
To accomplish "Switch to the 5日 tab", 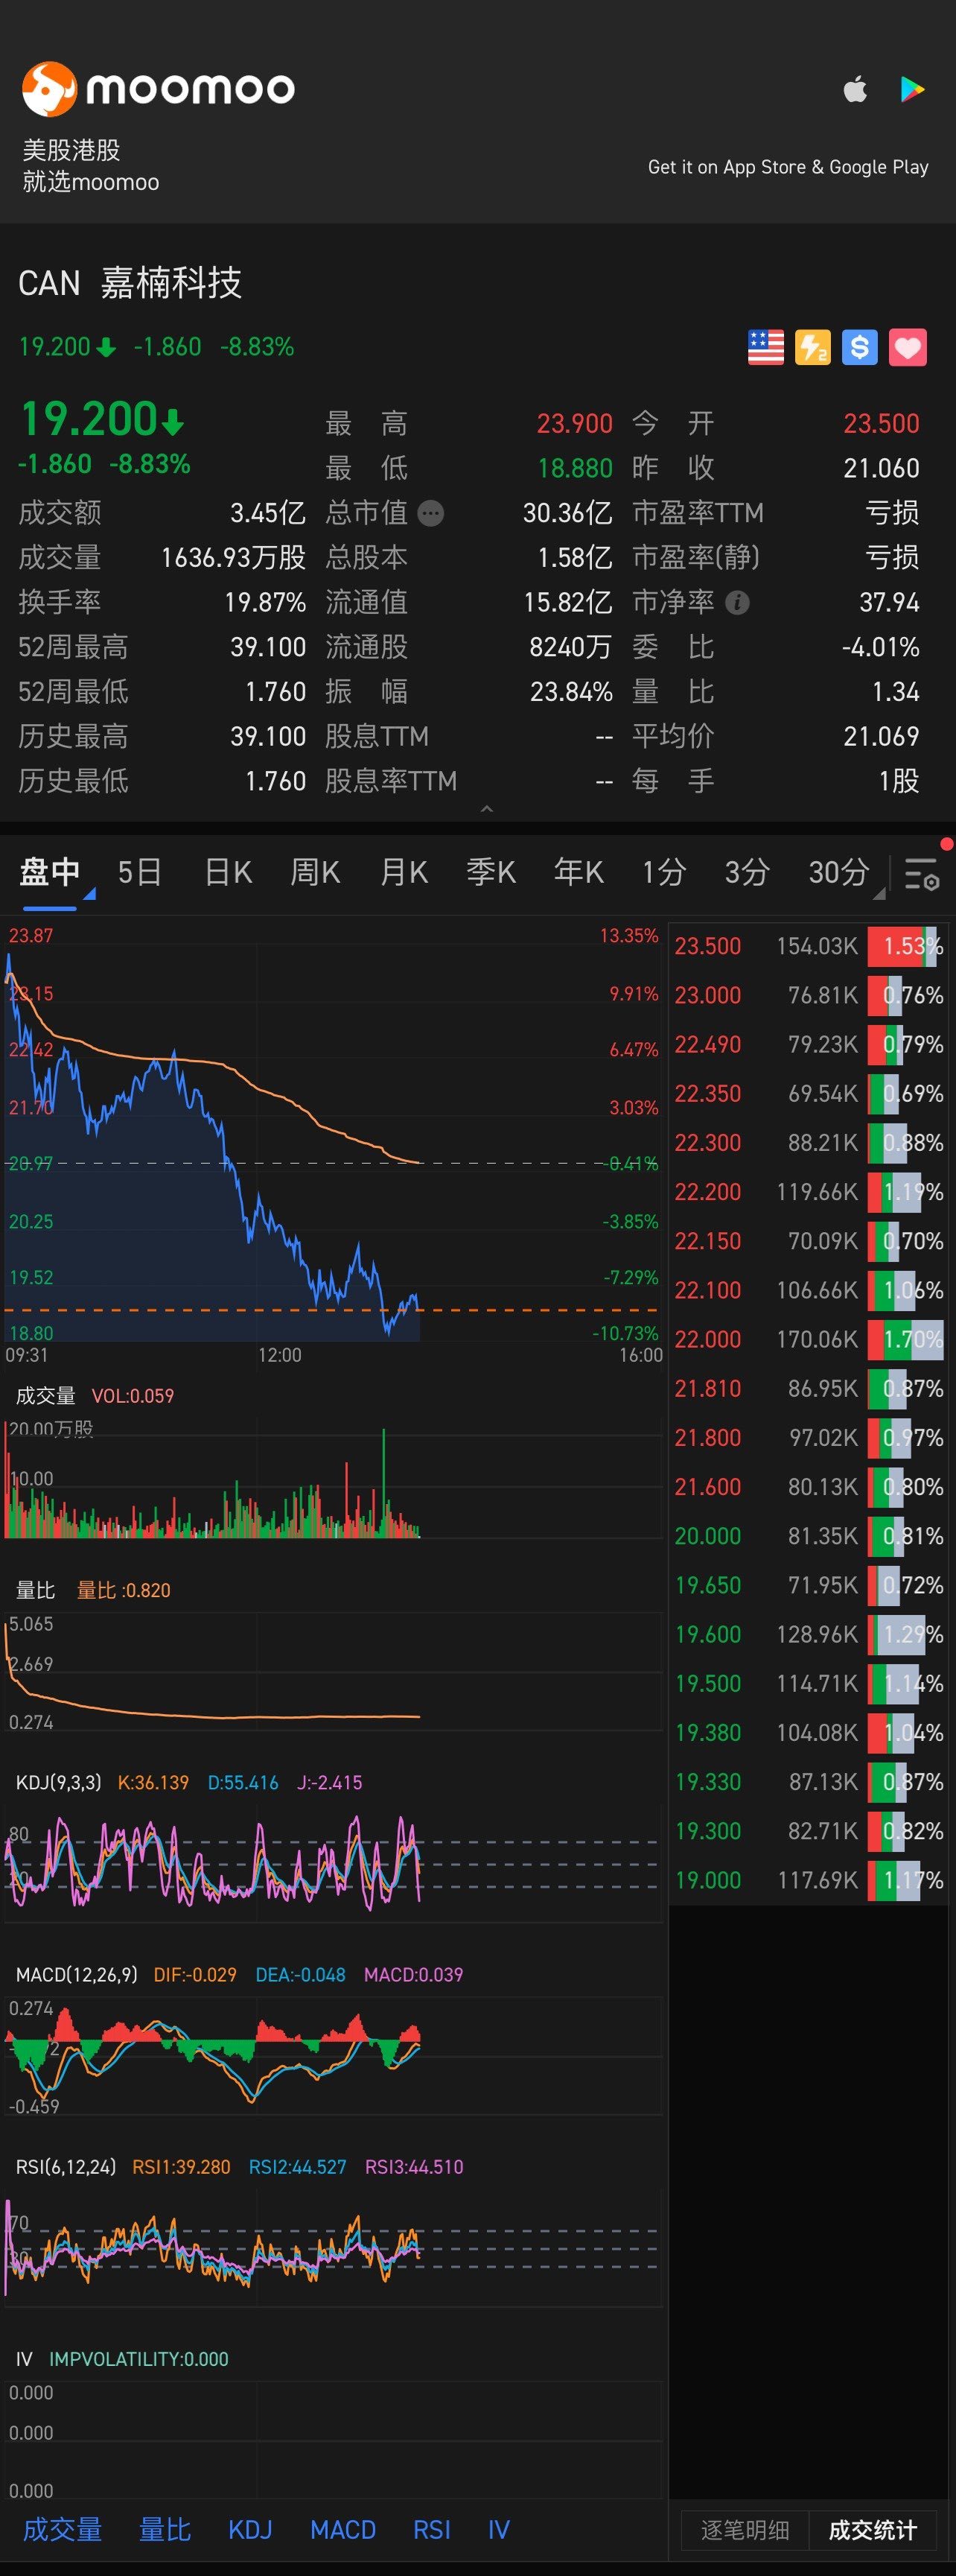I will click(x=140, y=872).
